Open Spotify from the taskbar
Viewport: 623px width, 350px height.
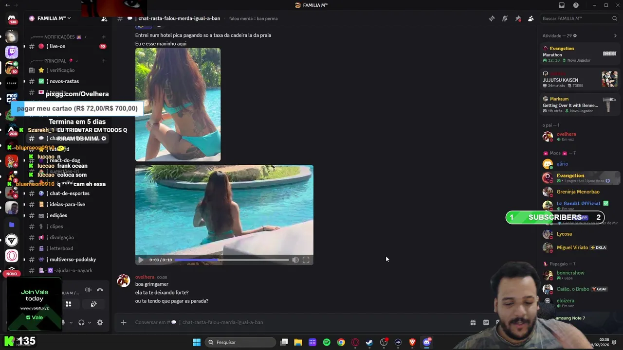[327, 342]
